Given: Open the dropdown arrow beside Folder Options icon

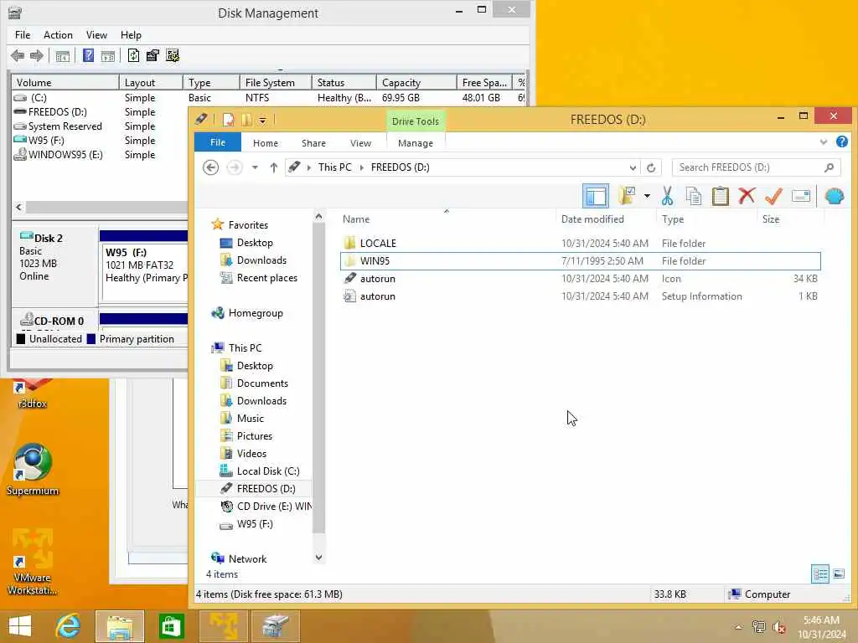Looking at the screenshot, I should tap(647, 196).
